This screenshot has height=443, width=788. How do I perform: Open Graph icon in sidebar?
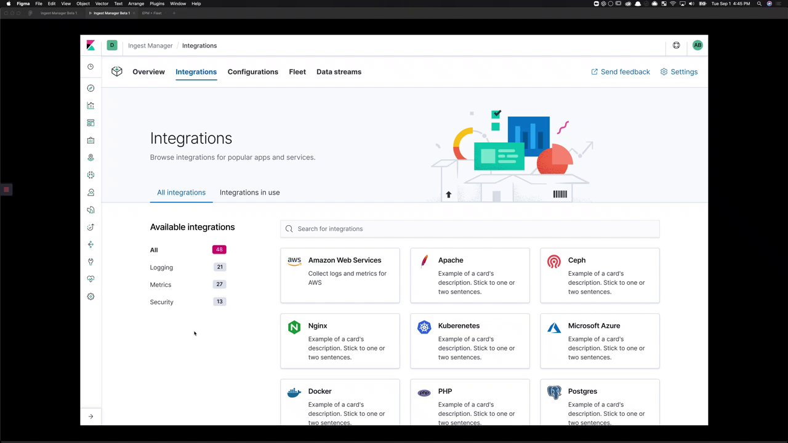[x=90, y=244]
